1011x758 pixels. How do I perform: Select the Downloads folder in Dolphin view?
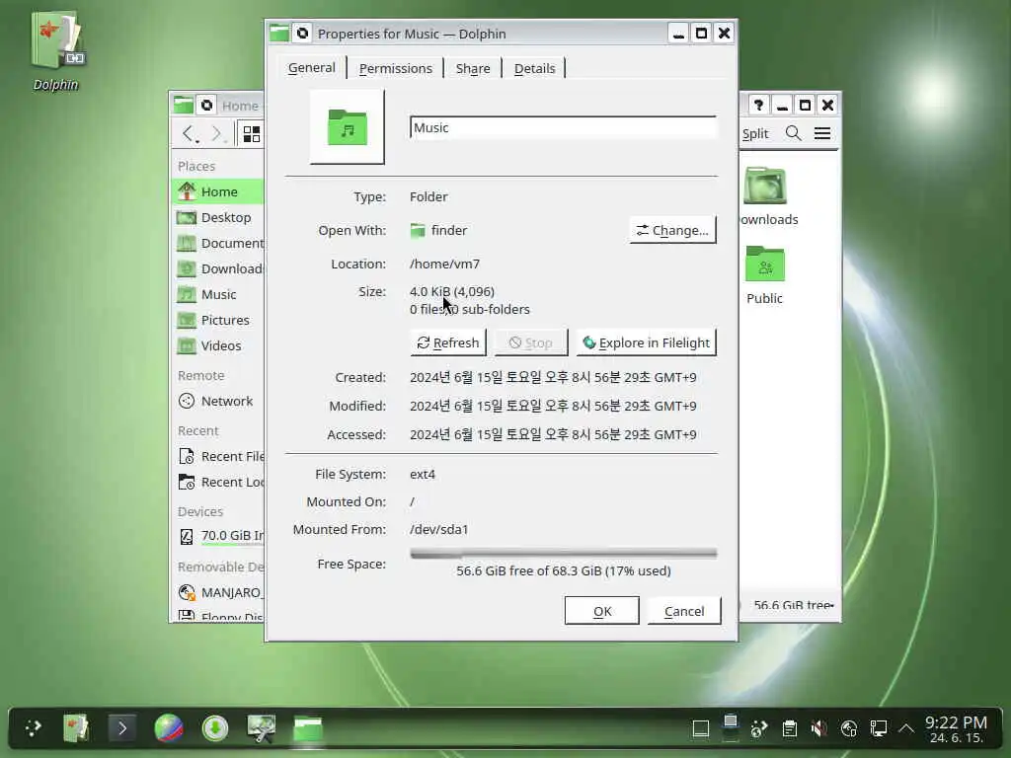[x=765, y=196]
